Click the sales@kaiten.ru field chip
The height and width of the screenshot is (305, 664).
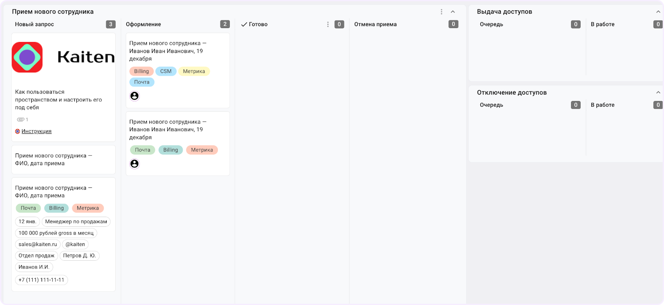coord(38,245)
